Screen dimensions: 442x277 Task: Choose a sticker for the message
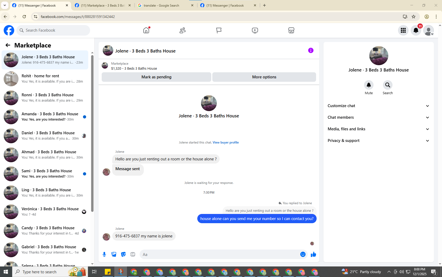[123, 254]
